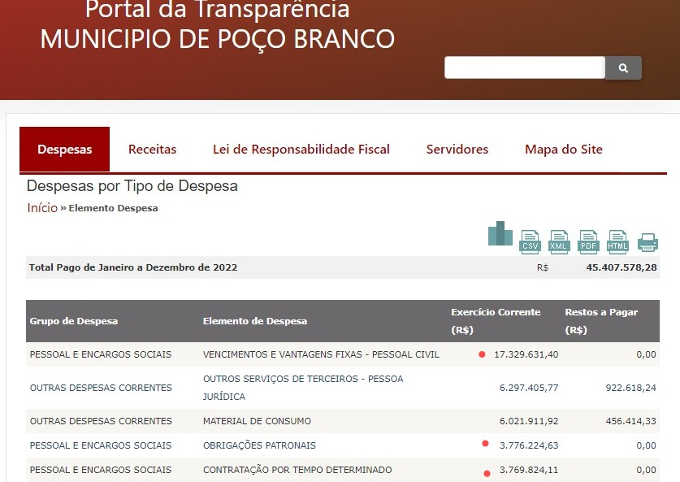Select total paid amount 45.407.578,28
680x482 pixels.
(622, 267)
